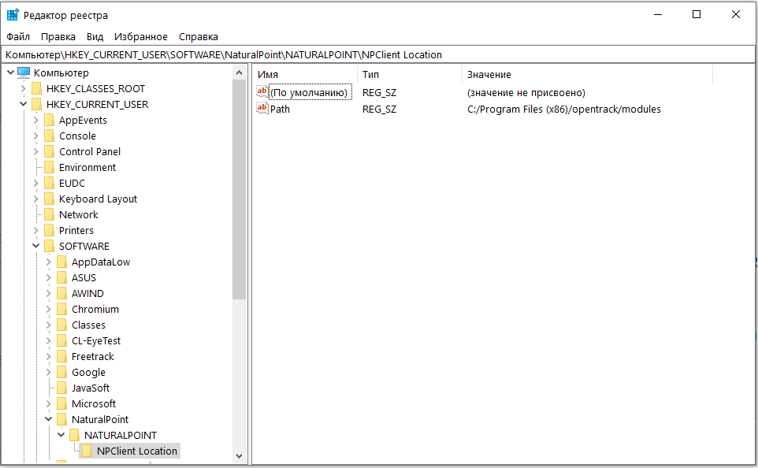The image size is (758, 468).
Task: Expand the HKEY_CLASSES_ROOT hive
Action: coord(23,88)
